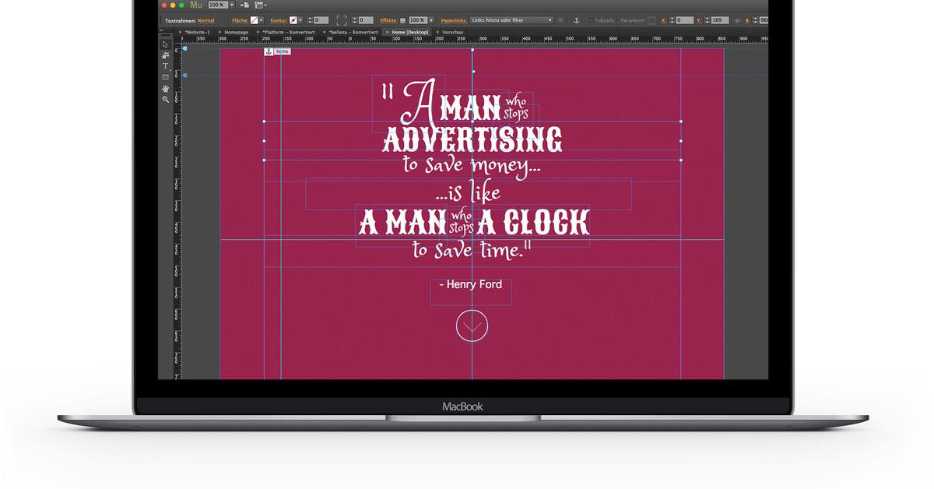This screenshot has width=934, height=489.
Task: Click the stroke weight stepper arrows
Action: point(310,20)
